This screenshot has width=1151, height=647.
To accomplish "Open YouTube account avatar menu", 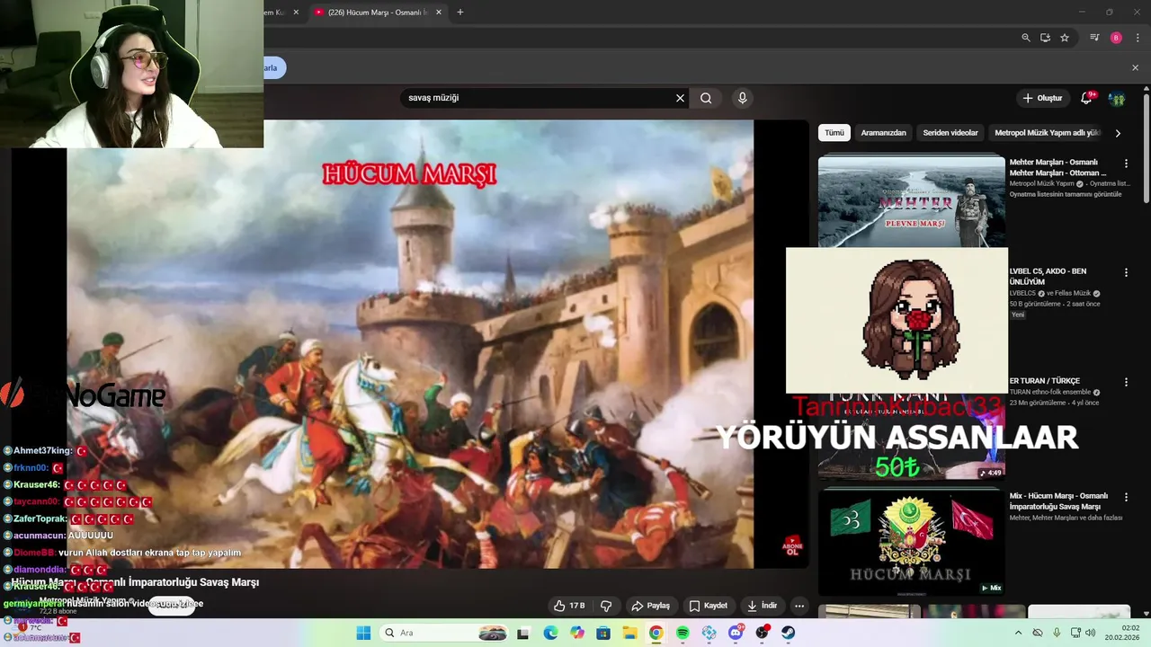I will click(1117, 98).
